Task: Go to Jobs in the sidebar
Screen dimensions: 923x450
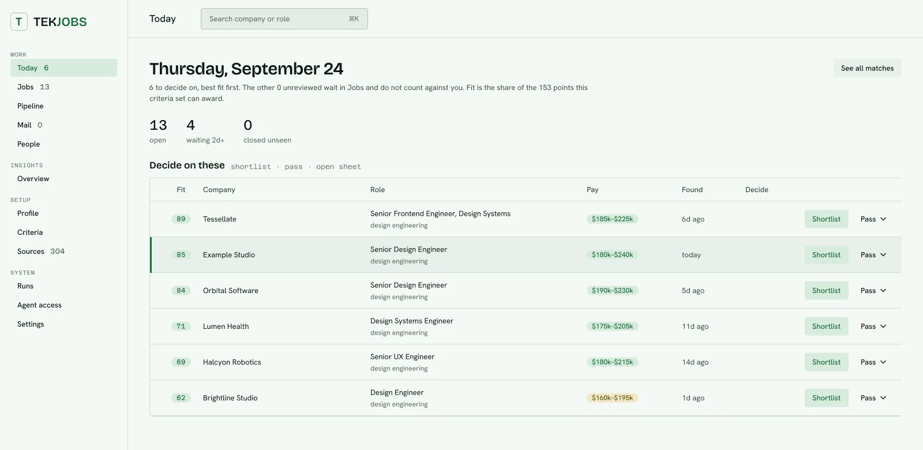Action: click(63, 87)
